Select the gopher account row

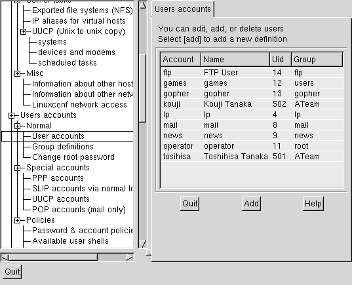click(x=252, y=94)
